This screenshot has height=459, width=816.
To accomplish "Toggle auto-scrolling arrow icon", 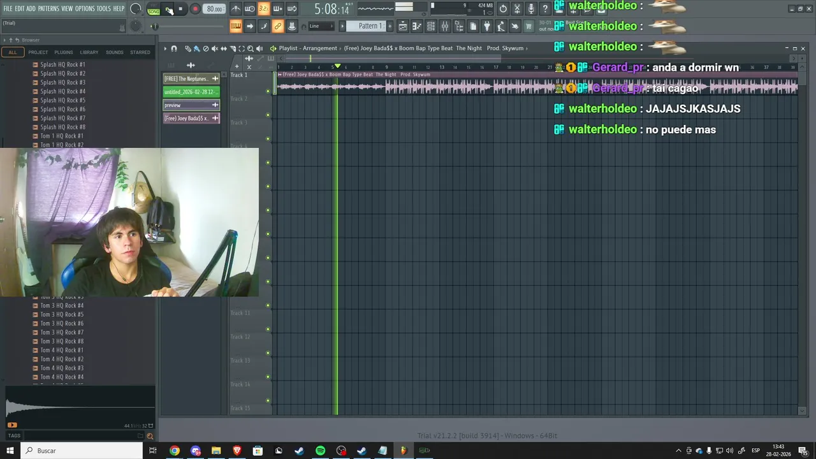I will 249,26.
